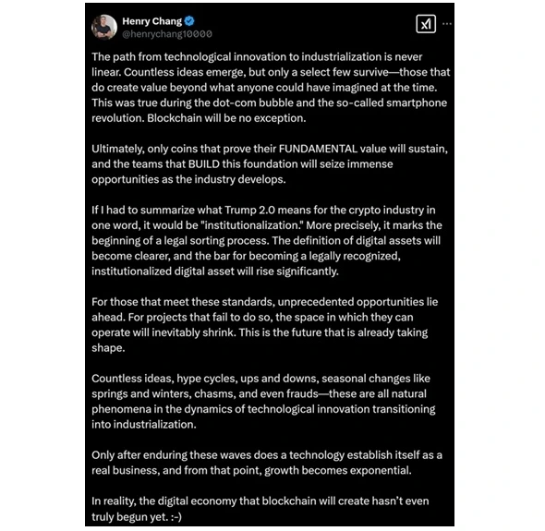Click the paragraph starting 'If I had to summarize'
This screenshot has width=545, height=531.
[267, 240]
